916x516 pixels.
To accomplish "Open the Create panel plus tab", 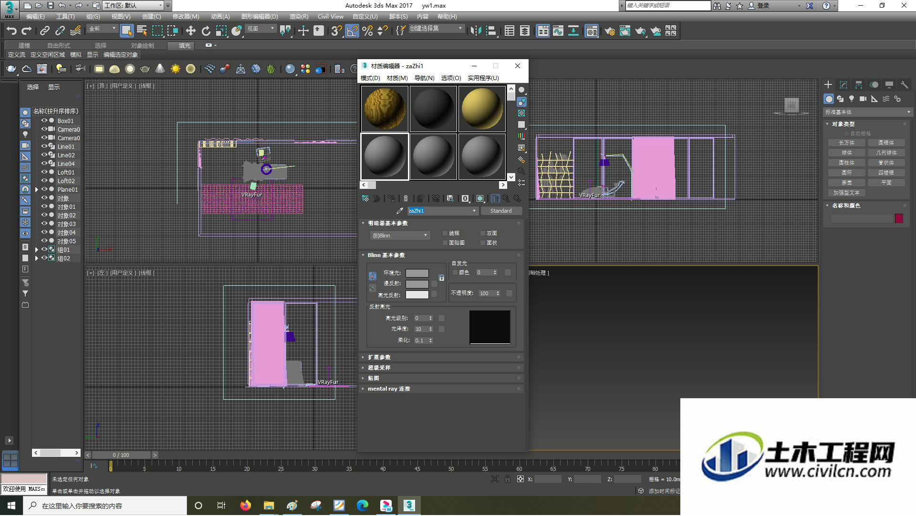I will pos(828,84).
